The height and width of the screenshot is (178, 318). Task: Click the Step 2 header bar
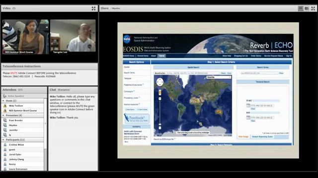(221, 144)
